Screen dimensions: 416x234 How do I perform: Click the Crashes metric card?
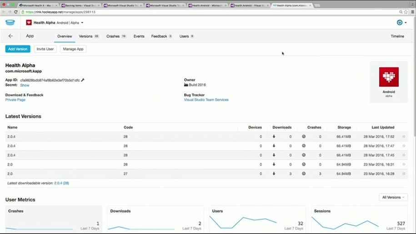pyautogui.click(x=54, y=219)
